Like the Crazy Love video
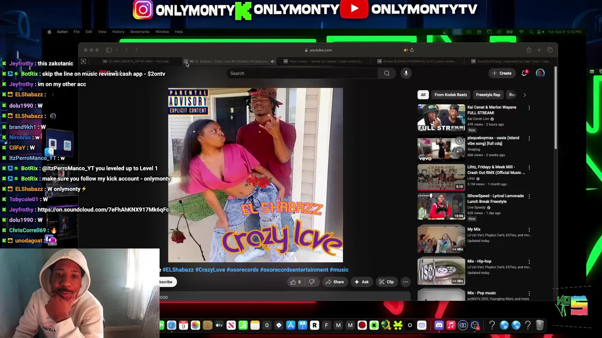602x338 pixels. point(295,282)
